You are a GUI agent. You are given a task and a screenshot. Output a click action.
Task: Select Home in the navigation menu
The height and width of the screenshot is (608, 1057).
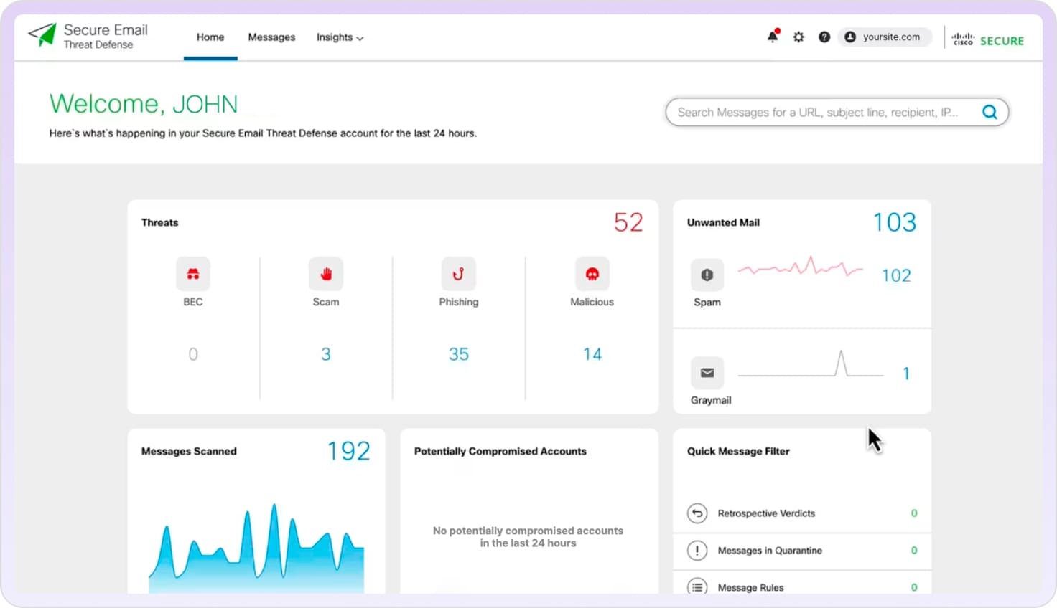tap(210, 37)
